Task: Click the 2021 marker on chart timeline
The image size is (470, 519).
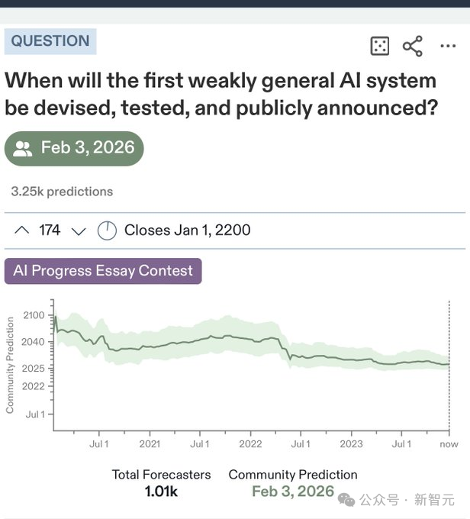Action: click(x=150, y=443)
